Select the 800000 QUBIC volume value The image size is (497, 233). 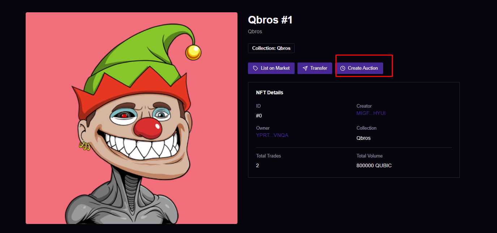coord(374,165)
